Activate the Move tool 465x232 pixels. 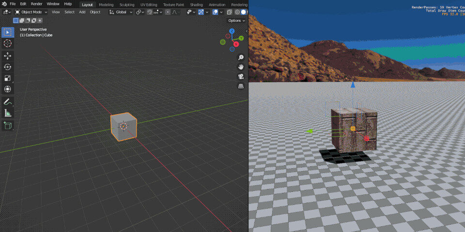(8, 56)
